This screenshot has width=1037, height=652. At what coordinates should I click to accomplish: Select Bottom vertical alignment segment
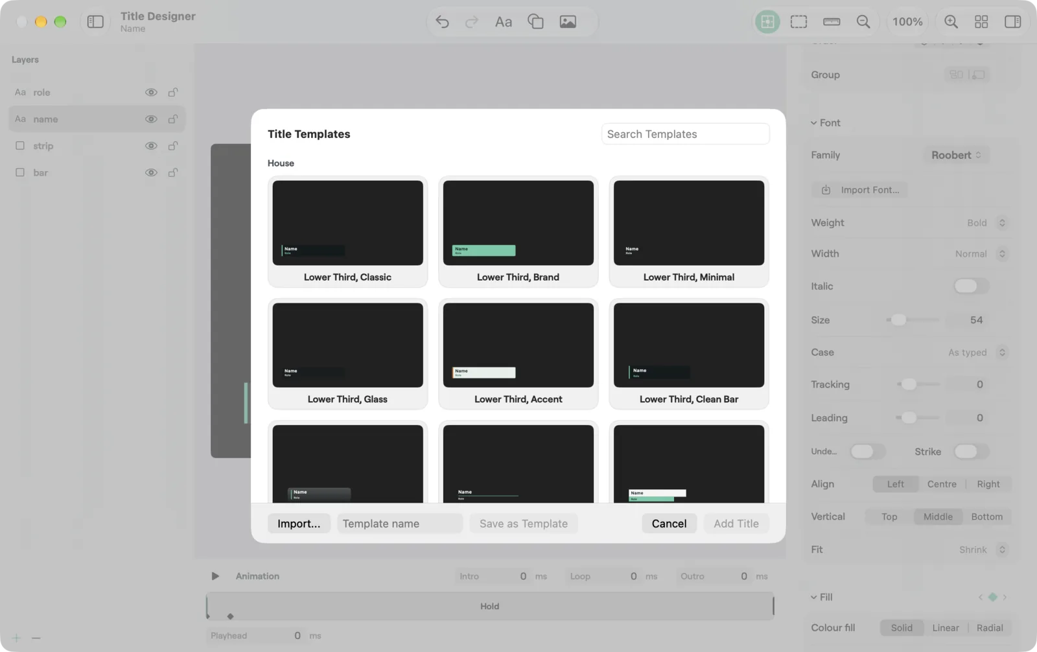986,517
